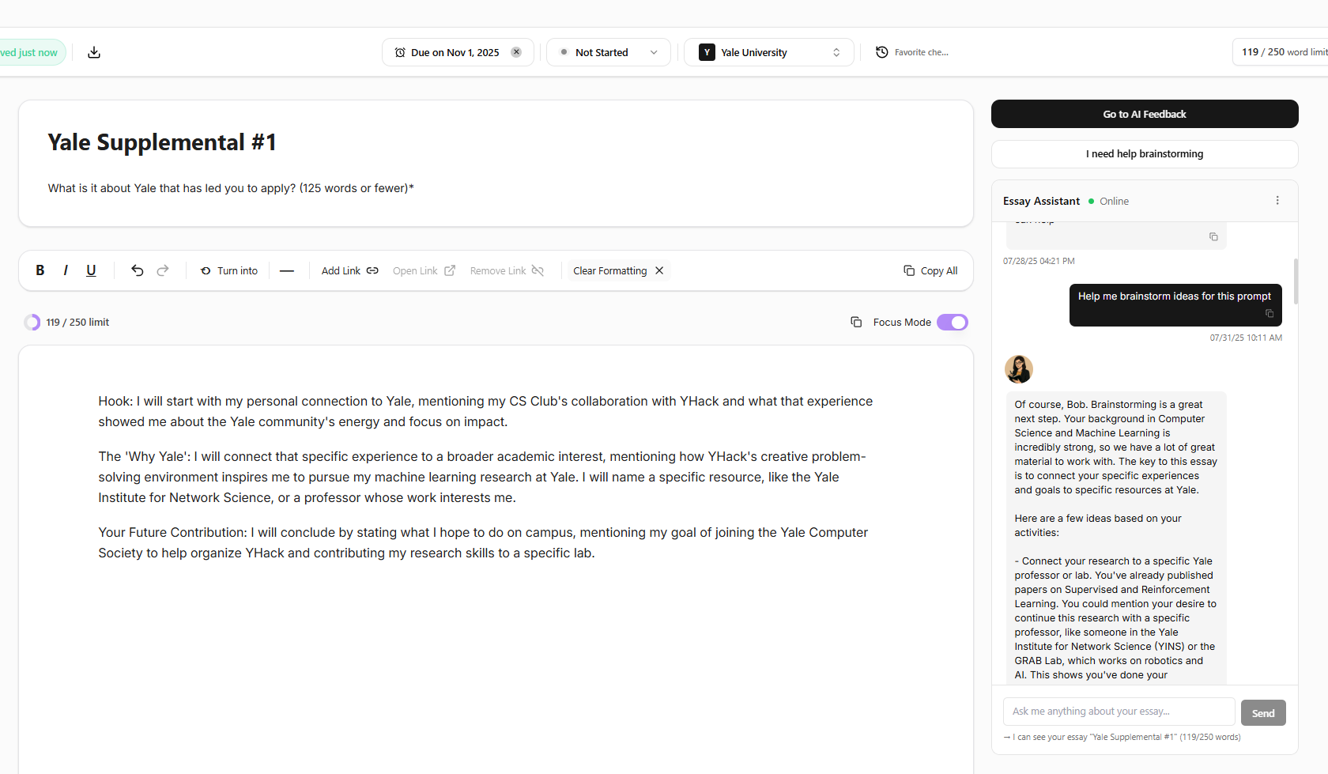The image size is (1328, 774).
Task: Click the Online status indicator
Action: click(x=1108, y=202)
